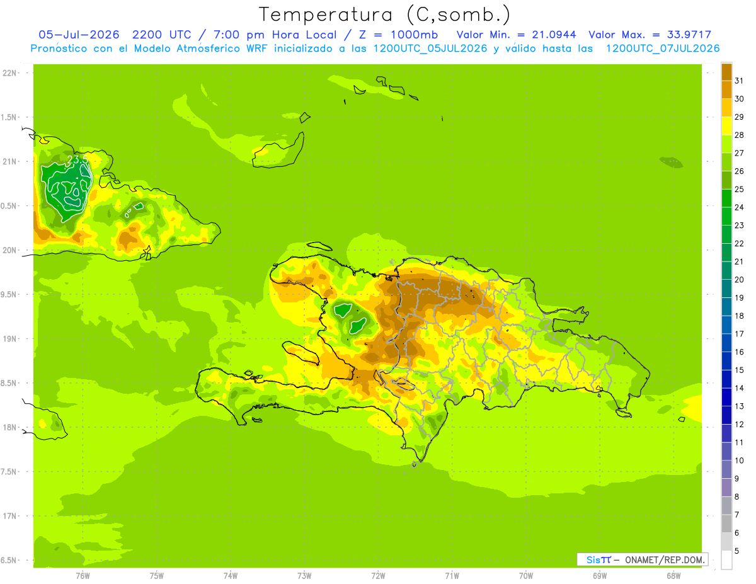Click "Valor Max. = 33.9717"
This screenshot has height=584, width=756.
tap(650, 35)
